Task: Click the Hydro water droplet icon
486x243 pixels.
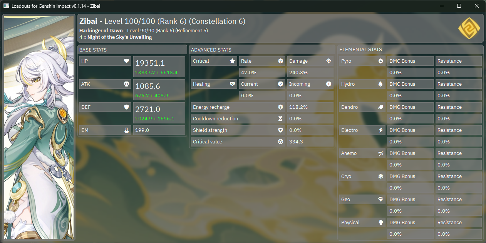Action: 381,84
